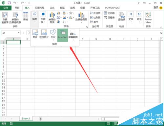Insert a combo chart icon
Screen dimensions: 164x126
tap(72, 17)
